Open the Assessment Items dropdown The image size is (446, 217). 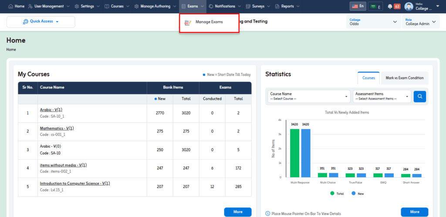pos(382,96)
